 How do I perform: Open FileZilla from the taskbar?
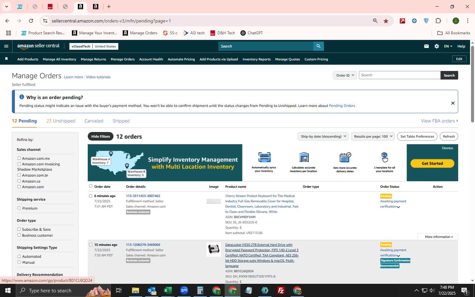[x=281, y=290]
